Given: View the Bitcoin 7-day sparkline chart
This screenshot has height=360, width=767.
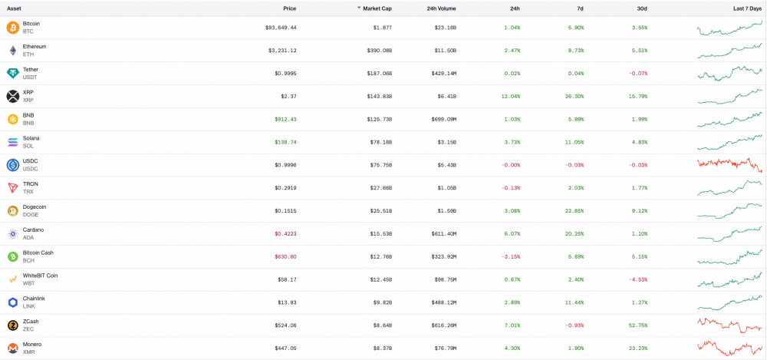Looking at the screenshot, I should point(729,28).
